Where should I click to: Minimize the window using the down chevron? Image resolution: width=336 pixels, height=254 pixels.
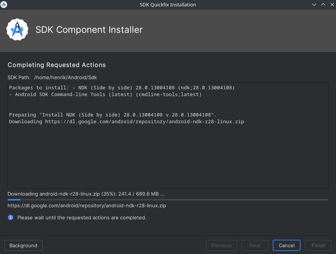pyautogui.click(x=314, y=5)
